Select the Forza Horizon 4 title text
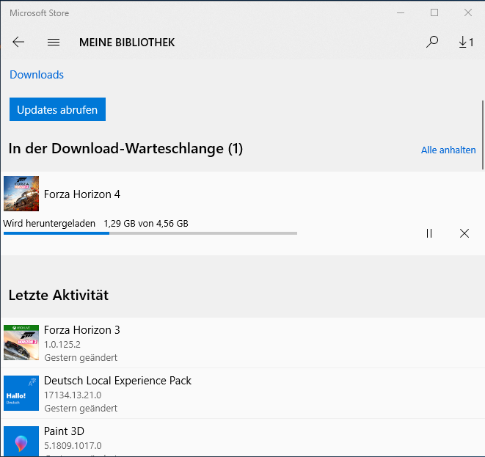This screenshot has height=457, width=485. pyautogui.click(x=82, y=194)
